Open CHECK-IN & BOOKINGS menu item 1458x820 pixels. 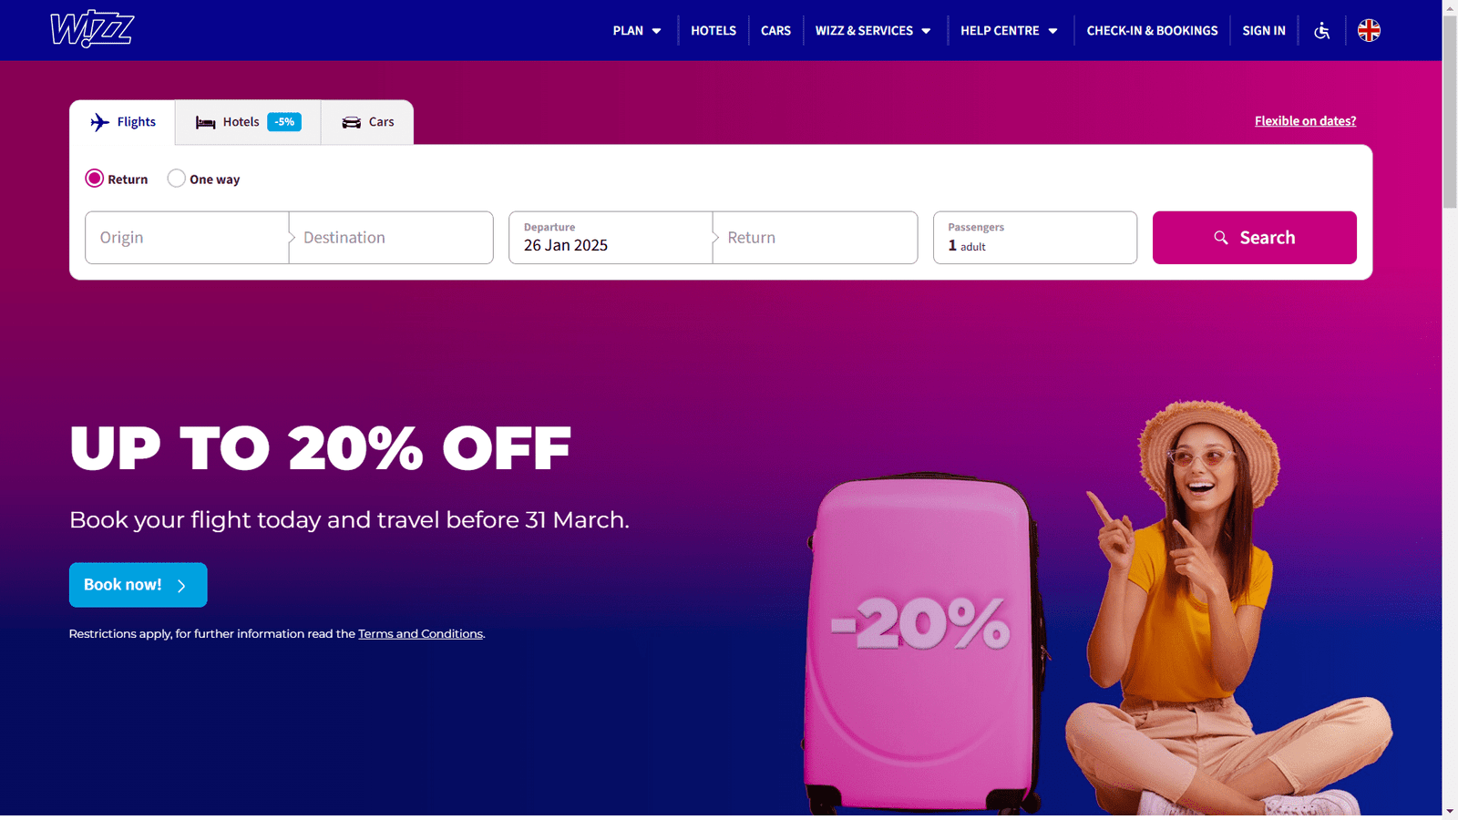coord(1152,31)
